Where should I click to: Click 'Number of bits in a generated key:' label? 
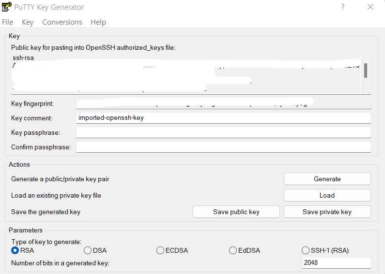60,263
